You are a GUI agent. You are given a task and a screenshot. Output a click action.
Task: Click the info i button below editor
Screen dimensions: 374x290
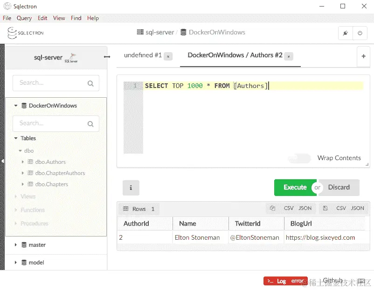coord(131,188)
